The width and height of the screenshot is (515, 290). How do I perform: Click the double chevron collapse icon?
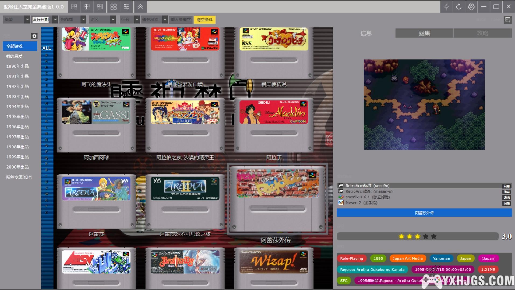140,7
